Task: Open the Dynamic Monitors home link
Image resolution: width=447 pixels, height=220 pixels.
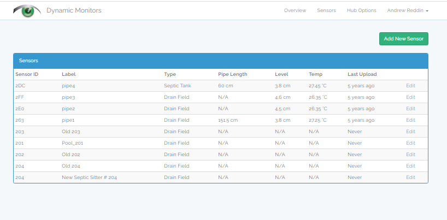Action: [74, 10]
